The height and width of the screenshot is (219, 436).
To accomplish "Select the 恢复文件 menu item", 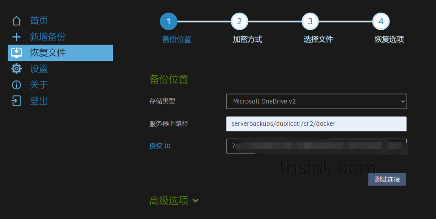I will coord(60,53).
